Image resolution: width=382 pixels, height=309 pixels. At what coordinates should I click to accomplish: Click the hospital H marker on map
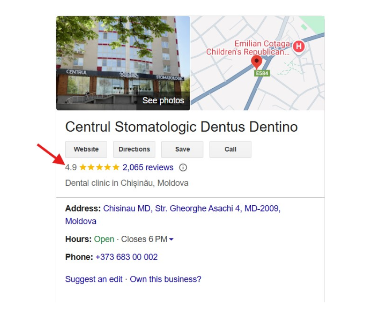[x=299, y=46]
